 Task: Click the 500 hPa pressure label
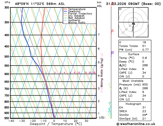[x=7, y=57]
